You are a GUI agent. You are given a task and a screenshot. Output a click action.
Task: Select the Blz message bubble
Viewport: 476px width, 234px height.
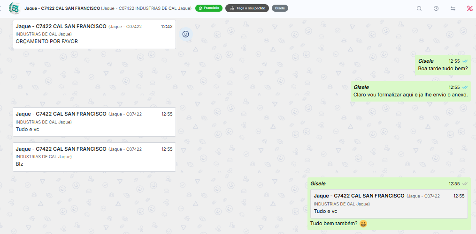pyautogui.click(x=94, y=157)
